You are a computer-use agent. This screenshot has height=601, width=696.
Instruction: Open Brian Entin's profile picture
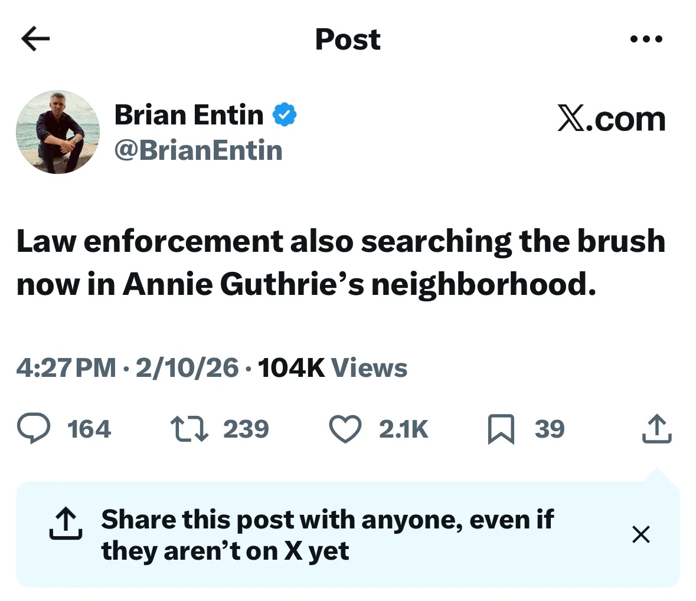coord(58,132)
